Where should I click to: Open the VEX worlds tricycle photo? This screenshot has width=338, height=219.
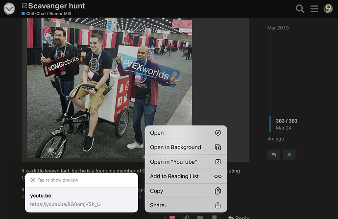(x=110, y=88)
